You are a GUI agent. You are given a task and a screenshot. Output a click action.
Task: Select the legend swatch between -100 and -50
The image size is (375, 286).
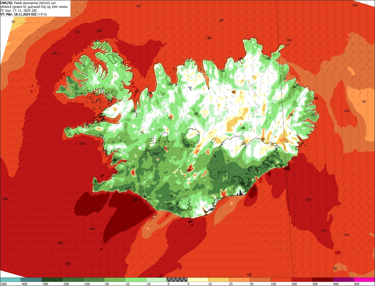pyautogui.click(x=93, y=280)
